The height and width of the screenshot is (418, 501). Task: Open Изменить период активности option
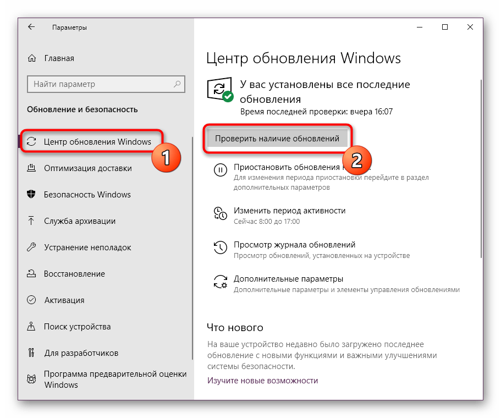point(289,211)
